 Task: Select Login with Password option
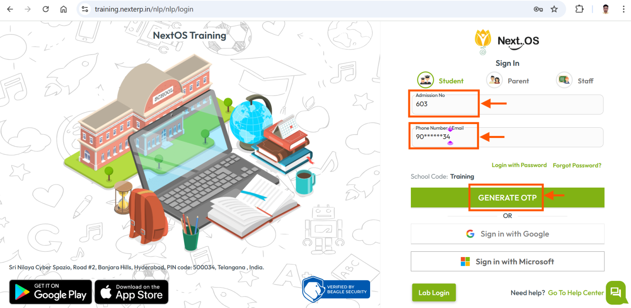pos(519,165)
